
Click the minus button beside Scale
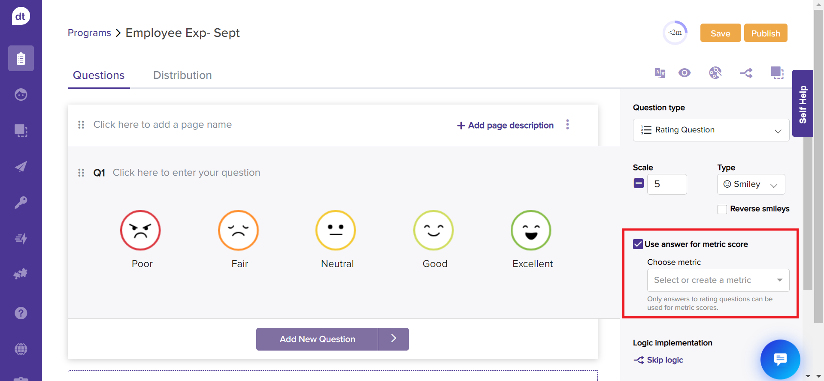(639, 183)
